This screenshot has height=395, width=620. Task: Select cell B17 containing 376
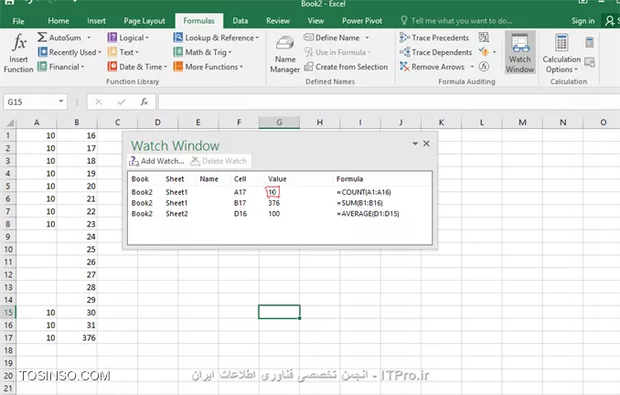(x=77, y=337)
